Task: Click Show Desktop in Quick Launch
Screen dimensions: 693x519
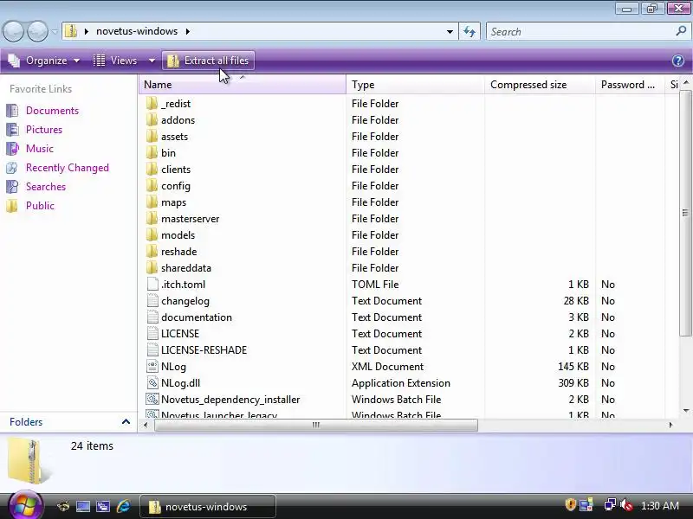Action: 82,506
